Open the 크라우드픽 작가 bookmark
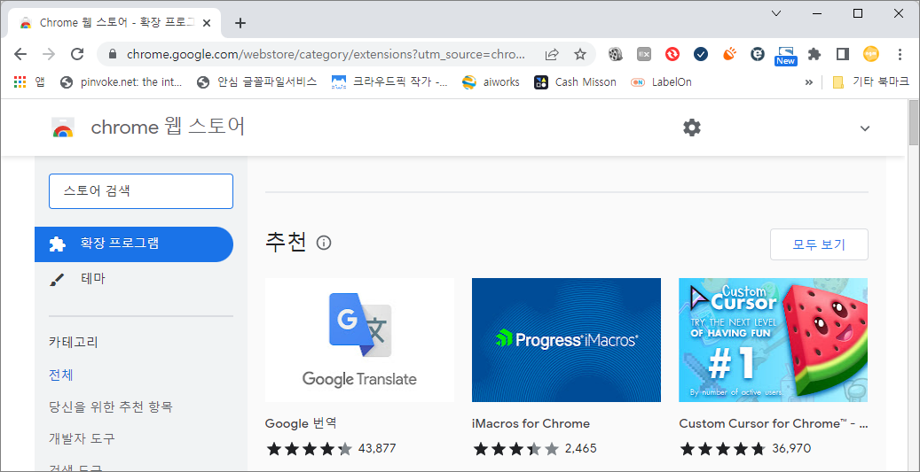The image size is (920, 472). [x=389, y=82]
